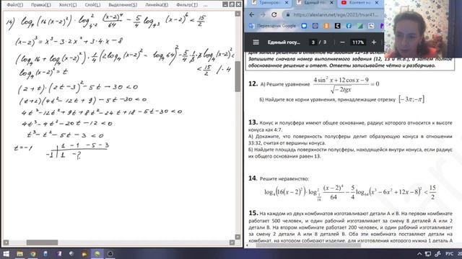Open the Линейка menu
This screenshot has height=259, width=462.
tap(157, 5)
